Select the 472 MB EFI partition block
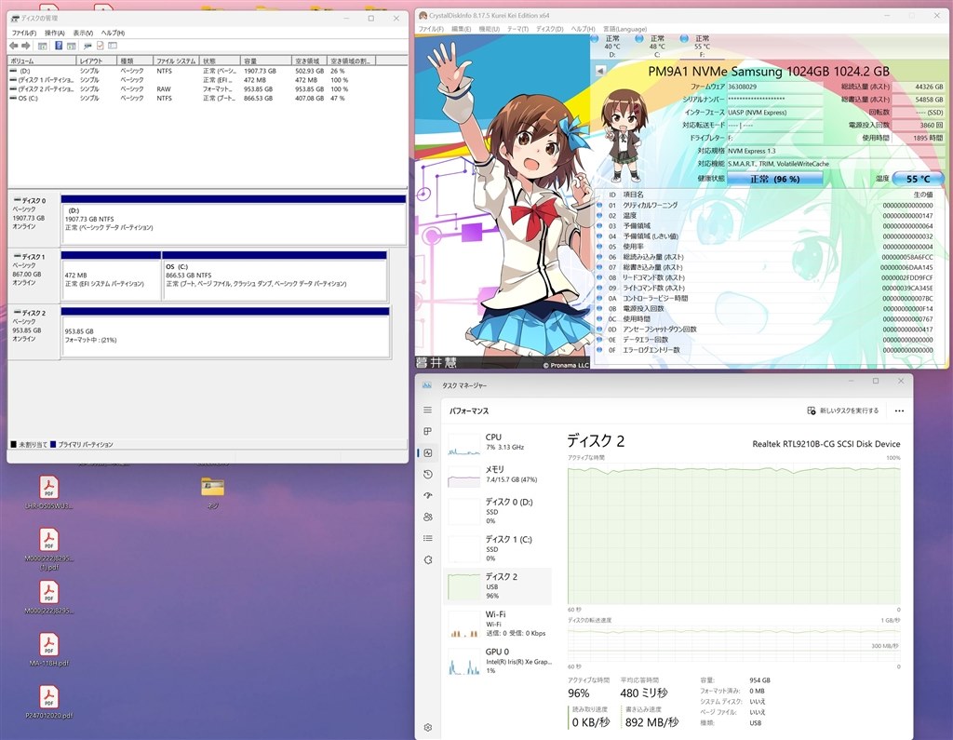 pos(111,276)
